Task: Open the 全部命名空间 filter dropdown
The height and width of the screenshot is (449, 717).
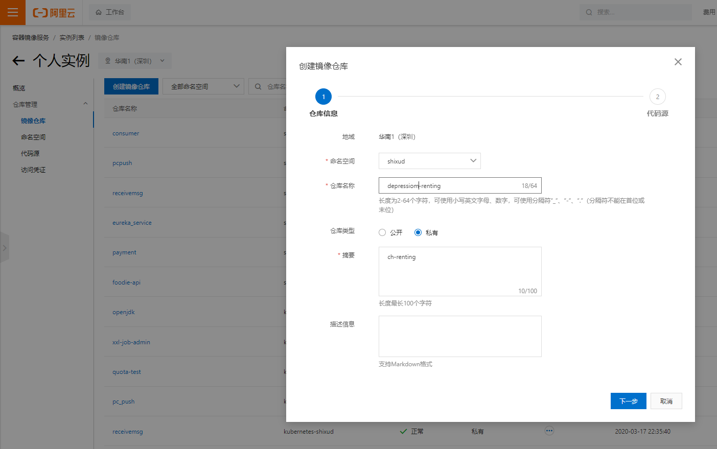Action: point(203,86)
